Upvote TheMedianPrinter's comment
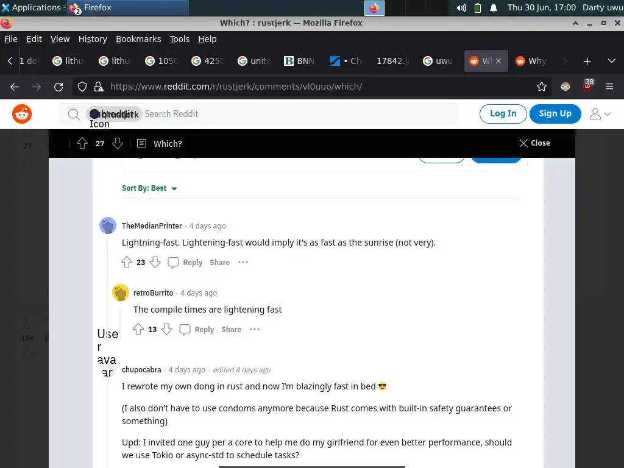The height and width of the screenshot is (468, 624). (127, 262)
